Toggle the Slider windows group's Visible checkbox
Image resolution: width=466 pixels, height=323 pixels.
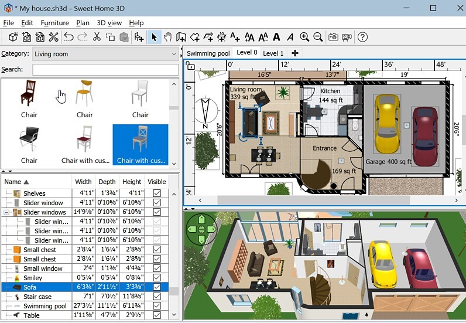coord(157,212)
